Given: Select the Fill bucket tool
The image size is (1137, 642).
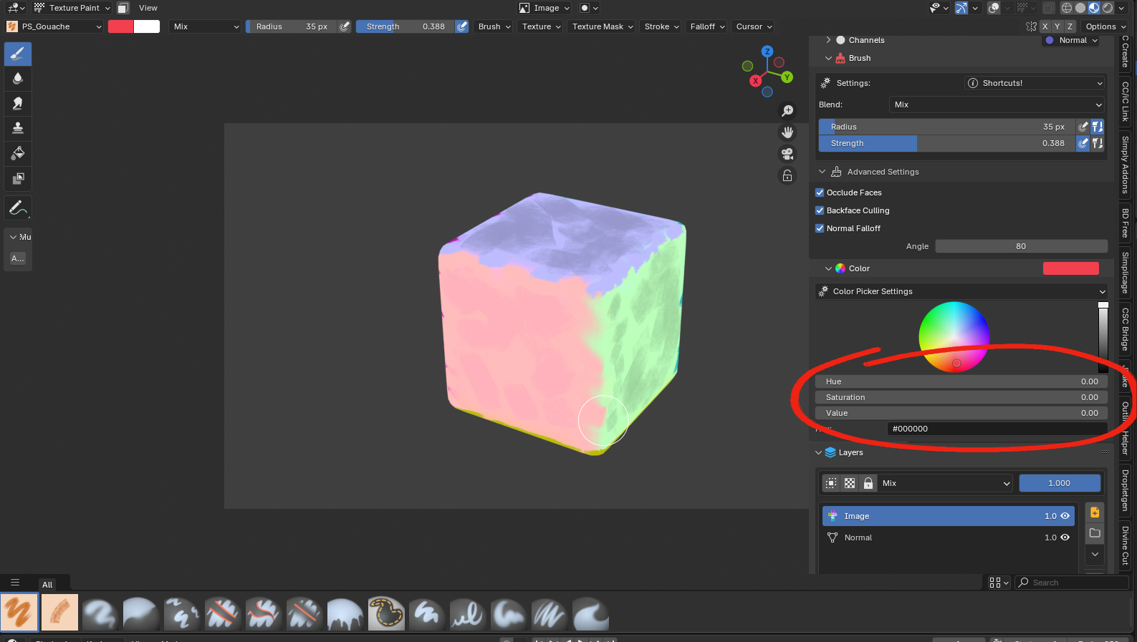Looking at the screenshot, I should point(18,153).
